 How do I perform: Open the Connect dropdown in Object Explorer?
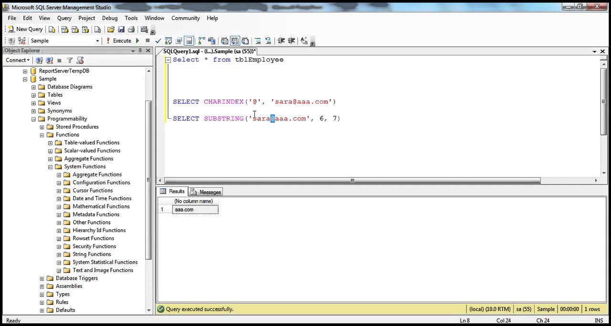[x=18, y=61]
